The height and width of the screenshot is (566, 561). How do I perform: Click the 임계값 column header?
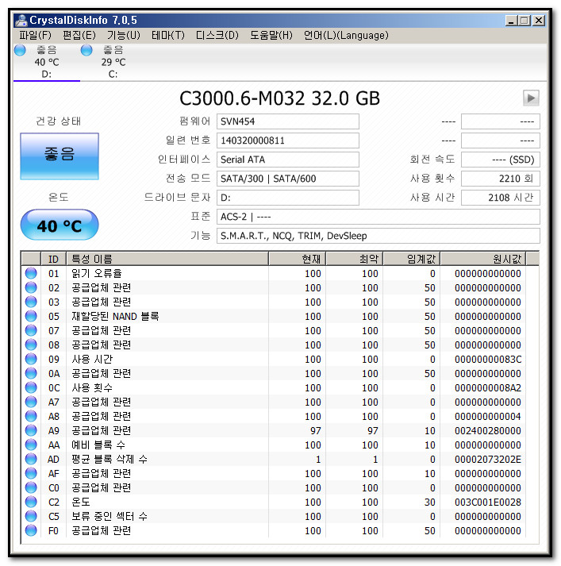412,259
